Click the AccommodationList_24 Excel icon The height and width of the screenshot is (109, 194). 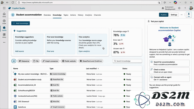coord(15,85)
